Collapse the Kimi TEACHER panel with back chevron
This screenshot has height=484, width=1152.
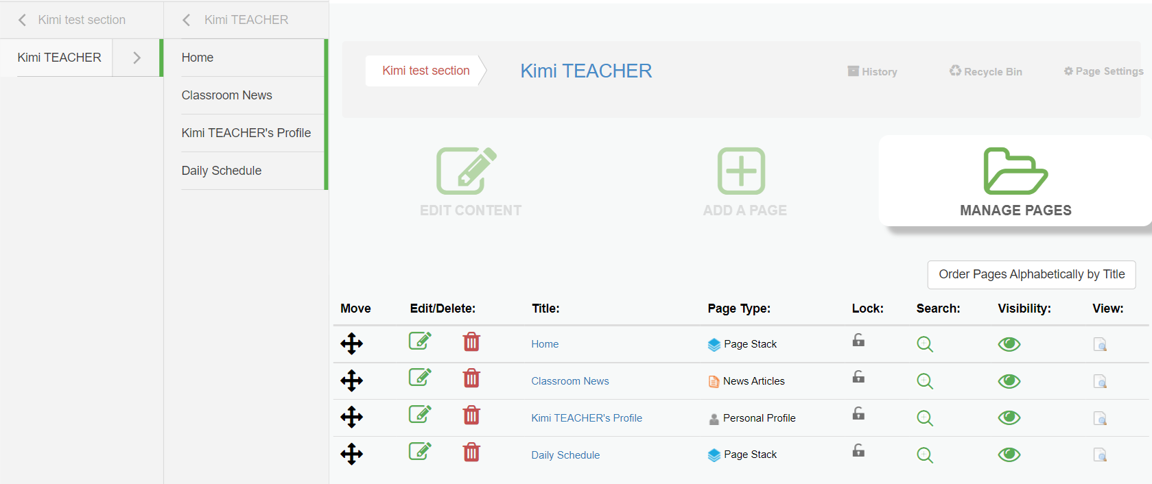tap(187, 20)
